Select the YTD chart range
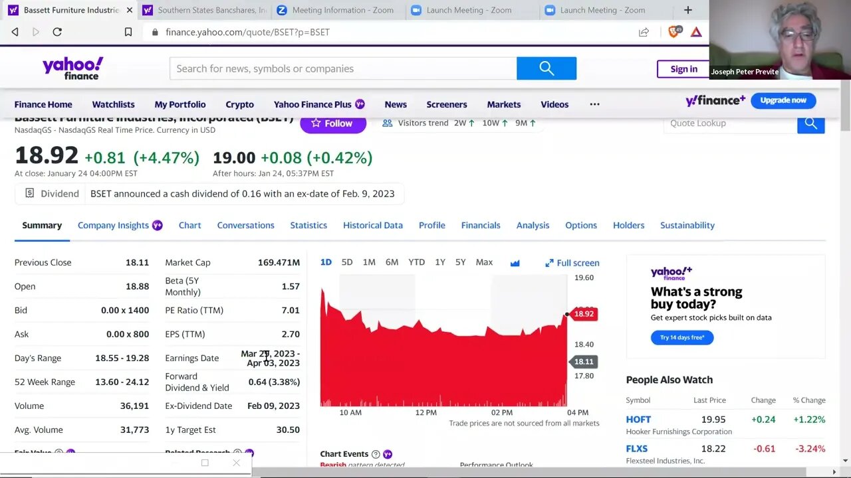This screenshot has width=851, height=478. [x=416, y=262]
